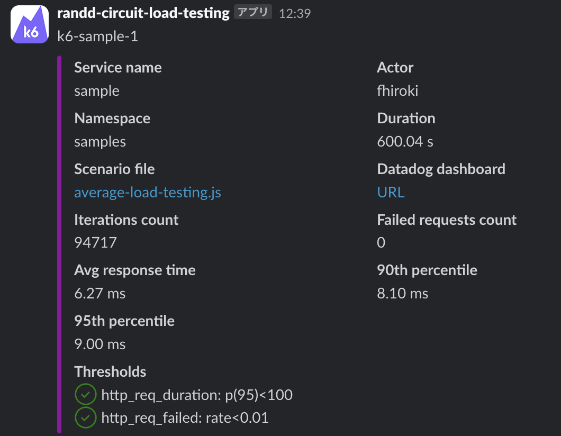
Task: Click the 12:39 message timestamp
Action: (x=295, y=14)
